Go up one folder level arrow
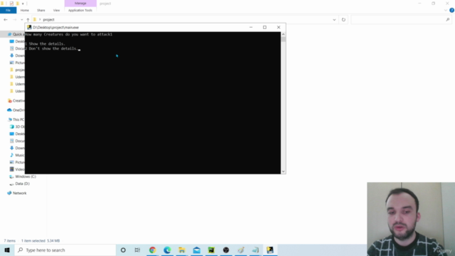Image resolution: width=455 pixels, height=256 pixels. [x=28, y=20]
